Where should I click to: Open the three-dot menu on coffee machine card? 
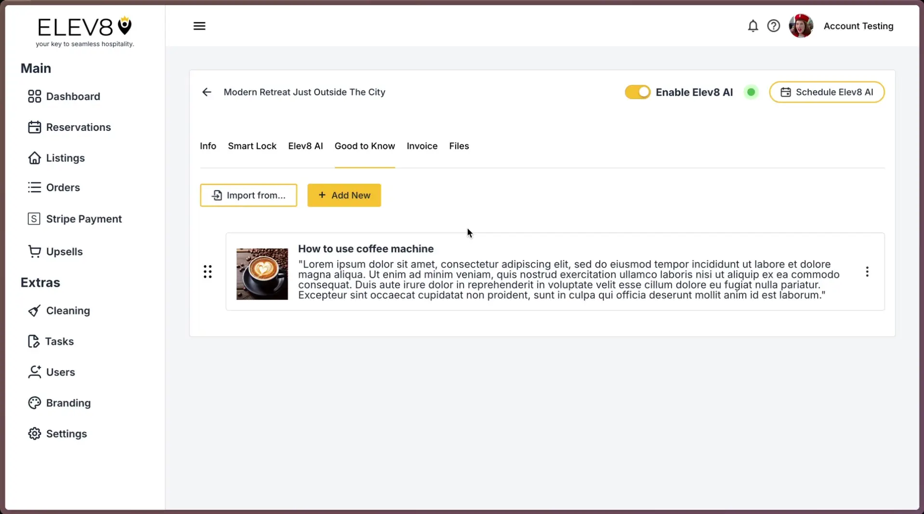point(867,271)
